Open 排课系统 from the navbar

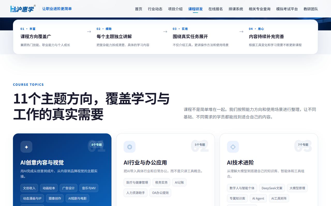pos(236,9)
